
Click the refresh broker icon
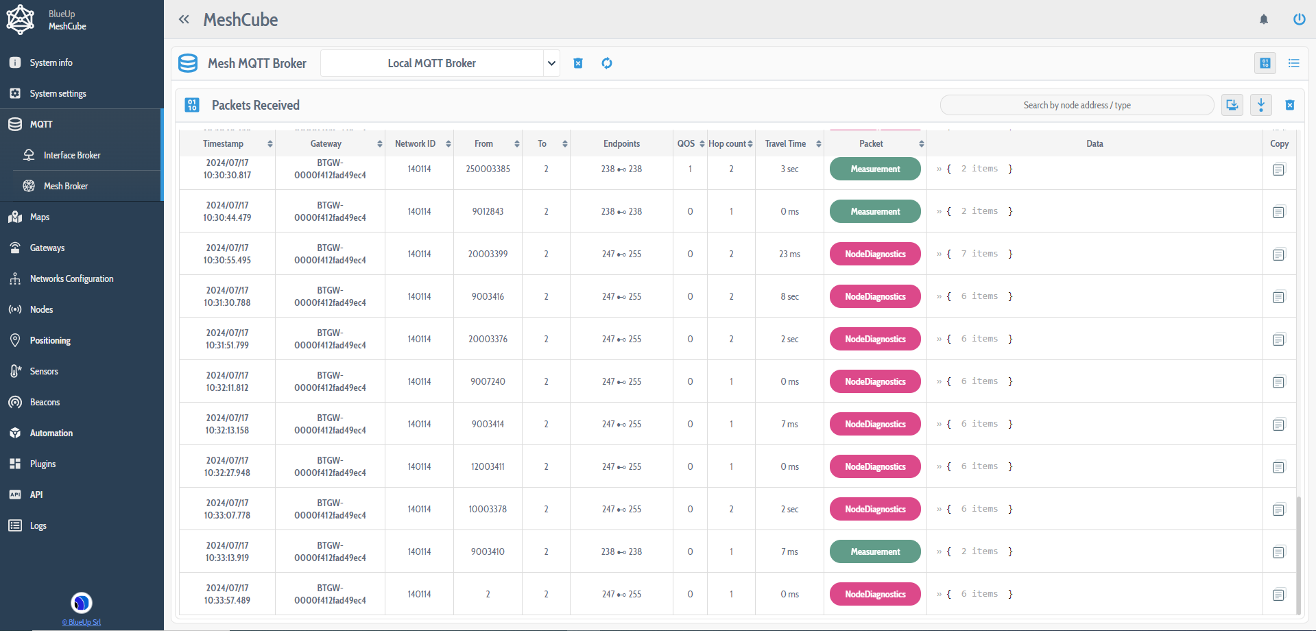coord(606,63)
